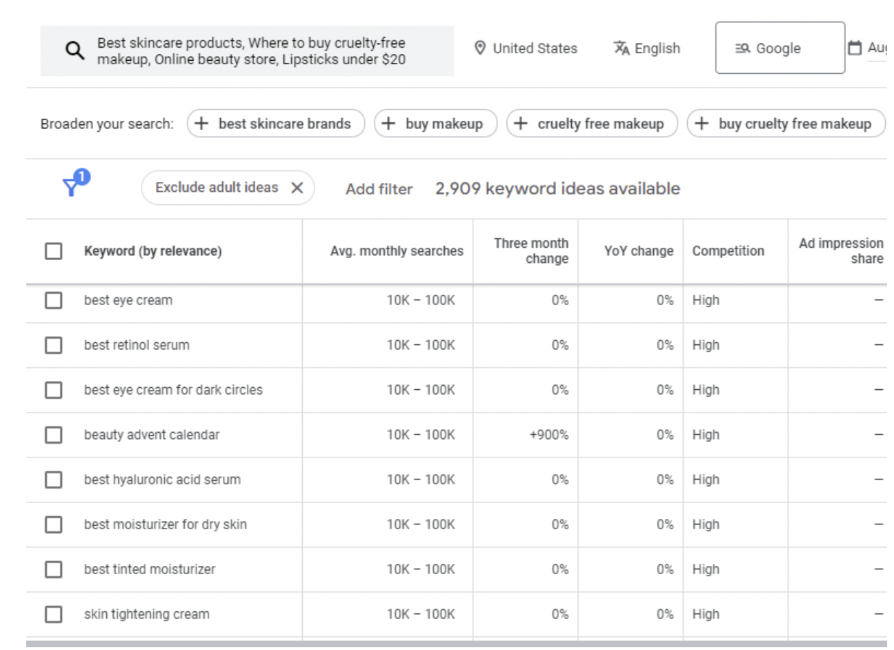Check the best retinol serum row

pyautogui.click(x=53, y=345)
